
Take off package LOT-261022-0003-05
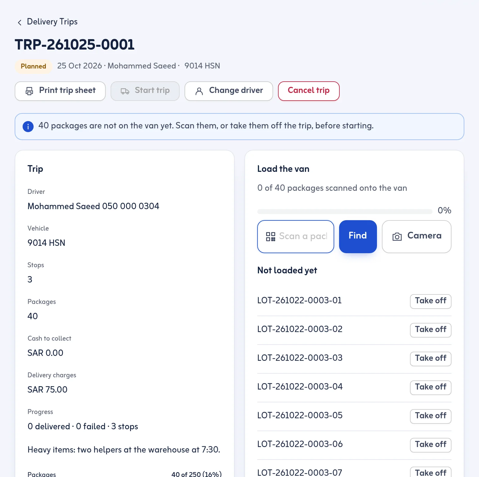pos(430,416)
